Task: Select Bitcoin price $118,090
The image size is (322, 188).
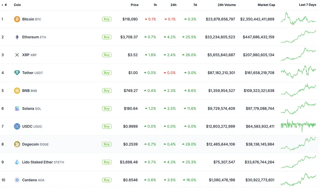Action: pyautogui.click(x=130, y=19)
